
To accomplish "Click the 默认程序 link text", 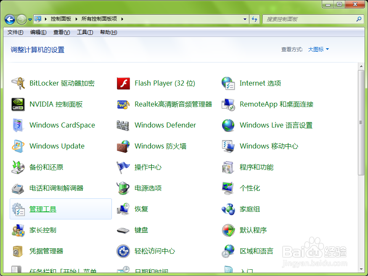I will click(x=253, y=230).
